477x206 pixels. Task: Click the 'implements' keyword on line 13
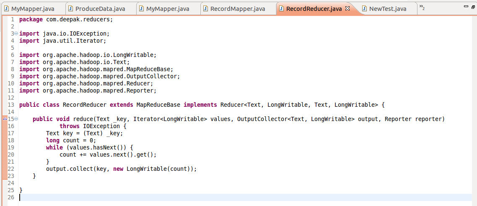pyautogui.click(x=200, y=105)
